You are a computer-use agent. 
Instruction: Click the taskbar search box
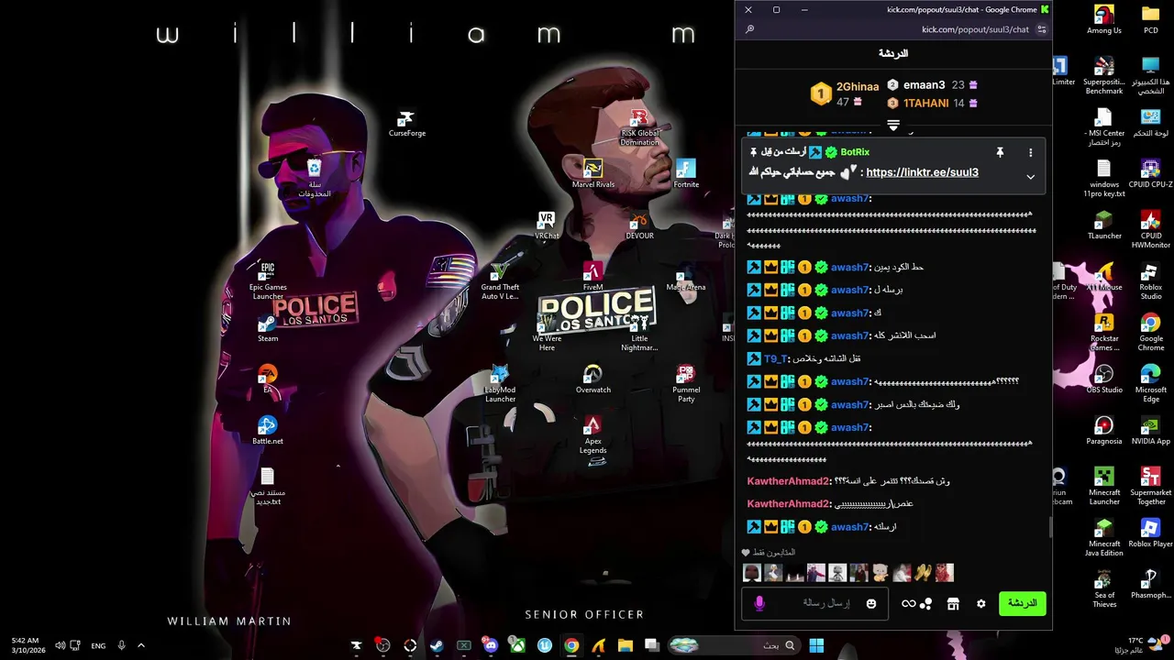[x=734, y=646]
